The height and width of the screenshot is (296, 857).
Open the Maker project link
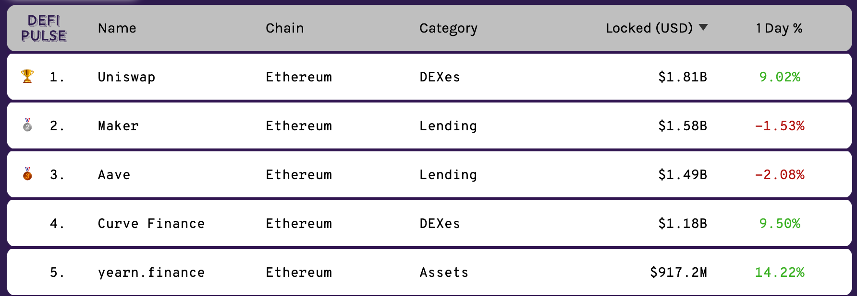tap(118, 126)
